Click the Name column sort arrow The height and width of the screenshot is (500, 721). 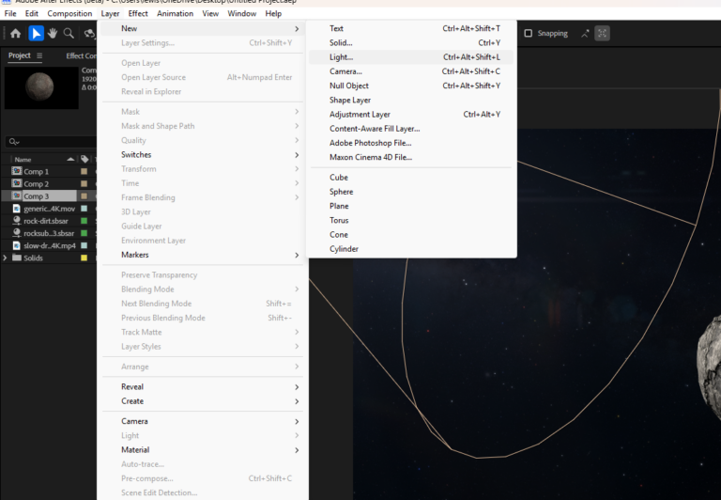point(70,159)
